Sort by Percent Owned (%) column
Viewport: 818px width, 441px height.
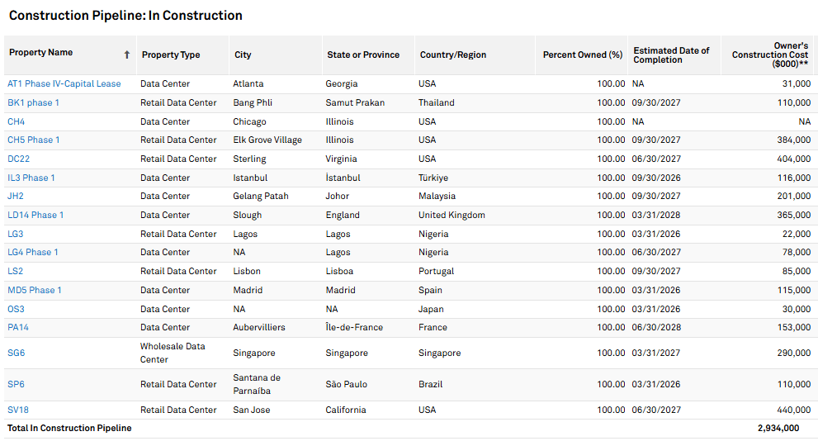(582, 55)
